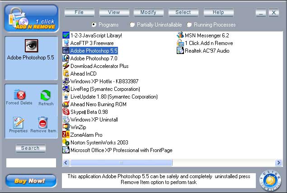Viewport: 287px width, 193px height.
Task: Select Norton SystemWorks 2003 text entry
Action: tap(99, 143)
